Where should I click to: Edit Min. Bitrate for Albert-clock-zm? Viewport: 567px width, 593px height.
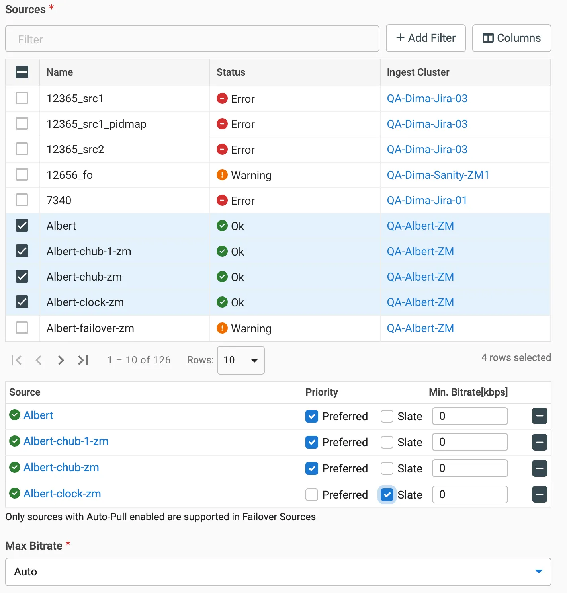click(470, 495)
